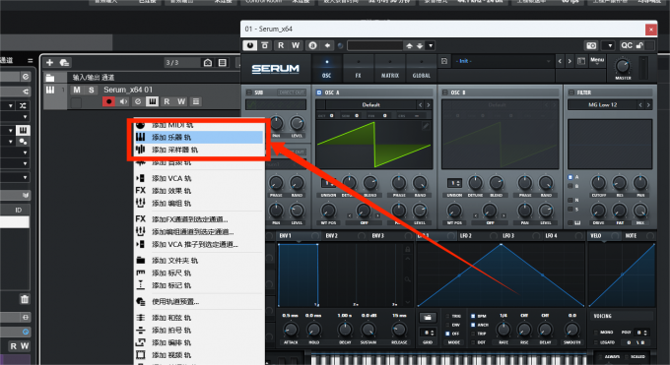The height and width of the screenshot is (365, 670).
Task: Click the lanes icon on Serum track
Action: tap(196, 101)
